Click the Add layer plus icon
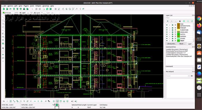202x110 pixels. pyautogui.click(x=184, y=21)
